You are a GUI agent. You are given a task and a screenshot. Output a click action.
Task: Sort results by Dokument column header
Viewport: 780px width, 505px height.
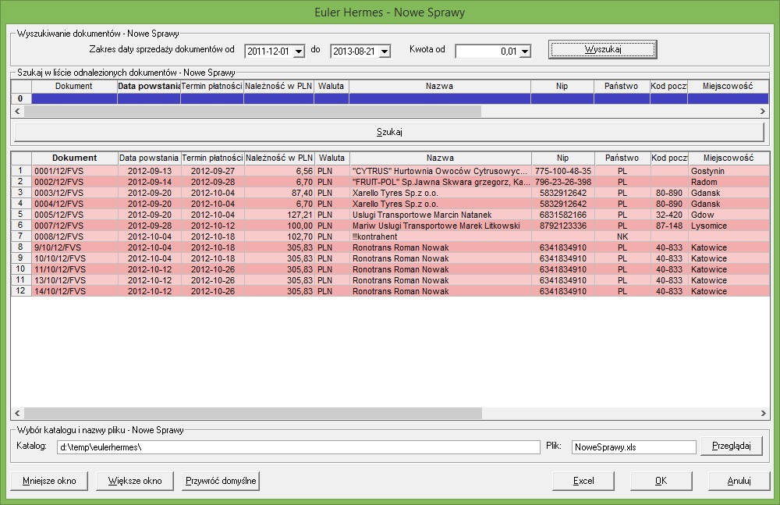coord(75,158)
